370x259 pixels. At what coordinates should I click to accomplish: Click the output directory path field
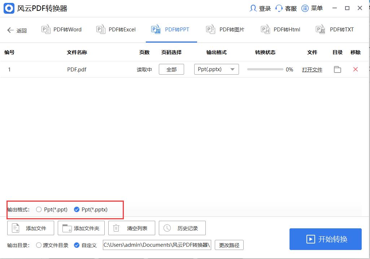coord(156,245)
